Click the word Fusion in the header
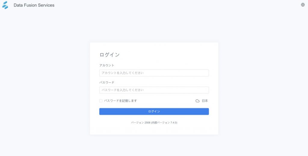 [x=31, y=5]
